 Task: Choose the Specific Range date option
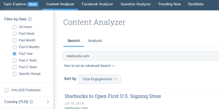point(15,74)
